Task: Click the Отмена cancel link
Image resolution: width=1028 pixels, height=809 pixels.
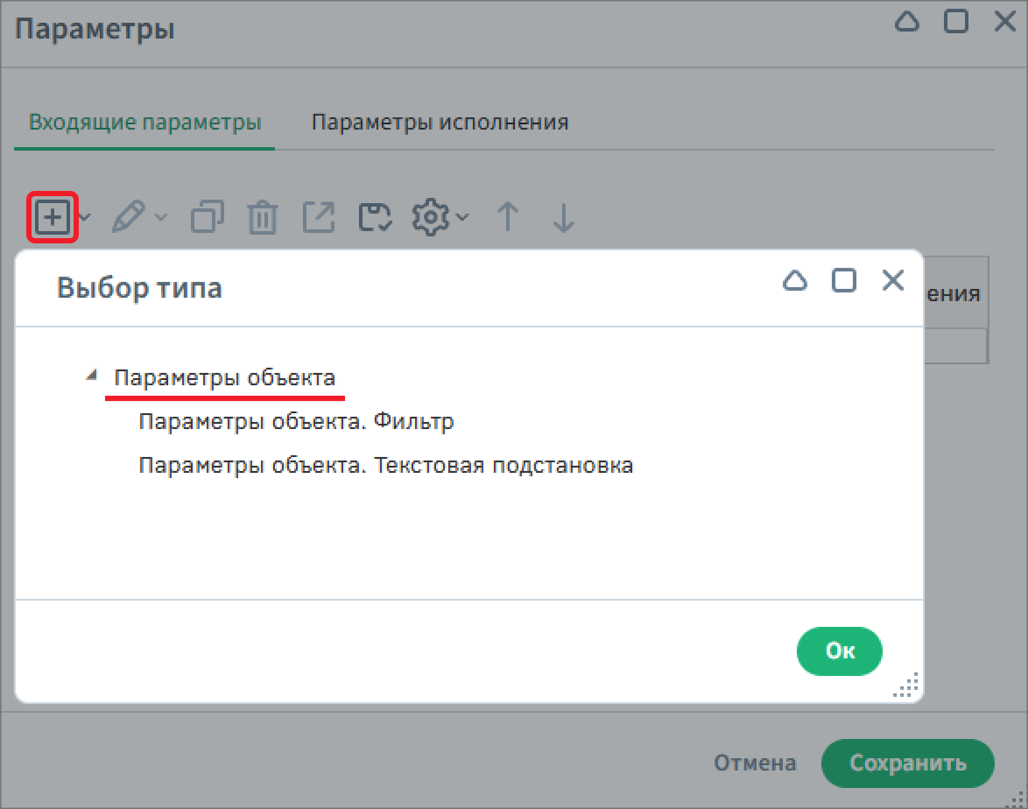Action: (x=755, y=763)
